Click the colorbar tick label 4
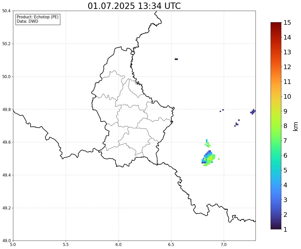 tap(285, 185)
